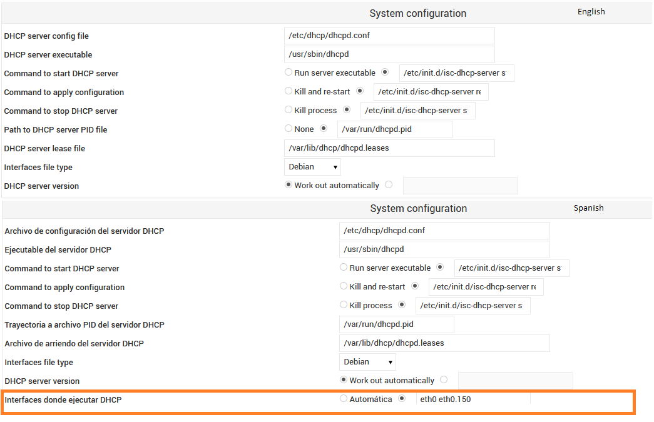Enable "Kill process" in the Spanish section
The height and width of the screenshot is (422, 654).
[x=343, y=305]
